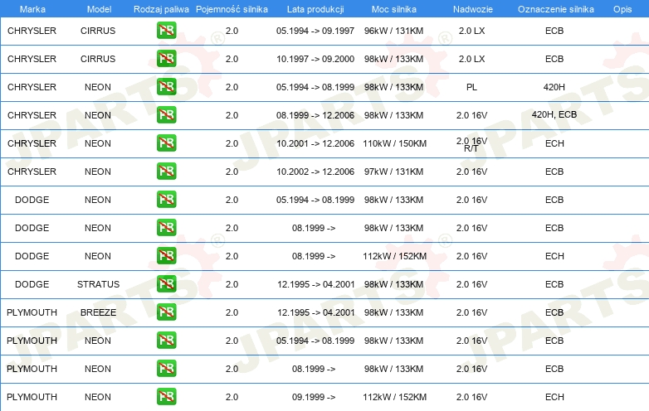This screenshot has width=649, height=411.
Task: Click 12.1995 -> 04.2001 in Dodge Stratus row
Action: (x=316, y=284)
